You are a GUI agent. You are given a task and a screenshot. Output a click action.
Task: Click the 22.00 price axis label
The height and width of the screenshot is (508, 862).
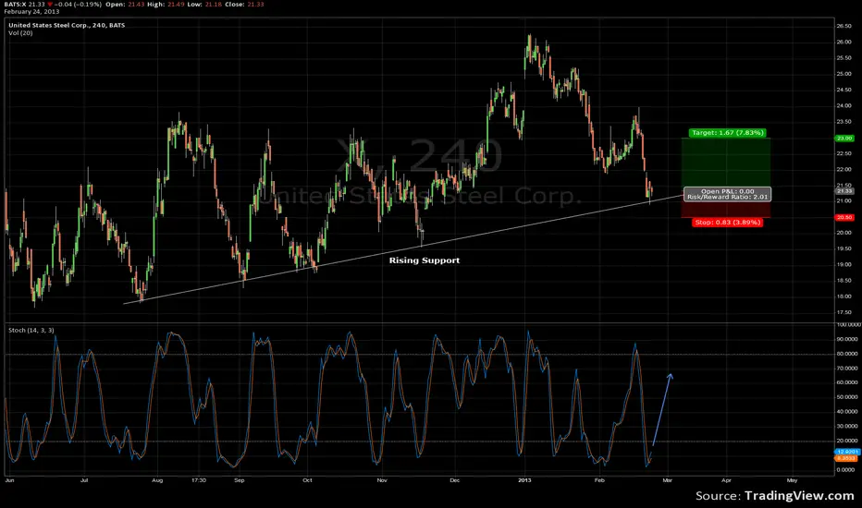click(844, 169)
